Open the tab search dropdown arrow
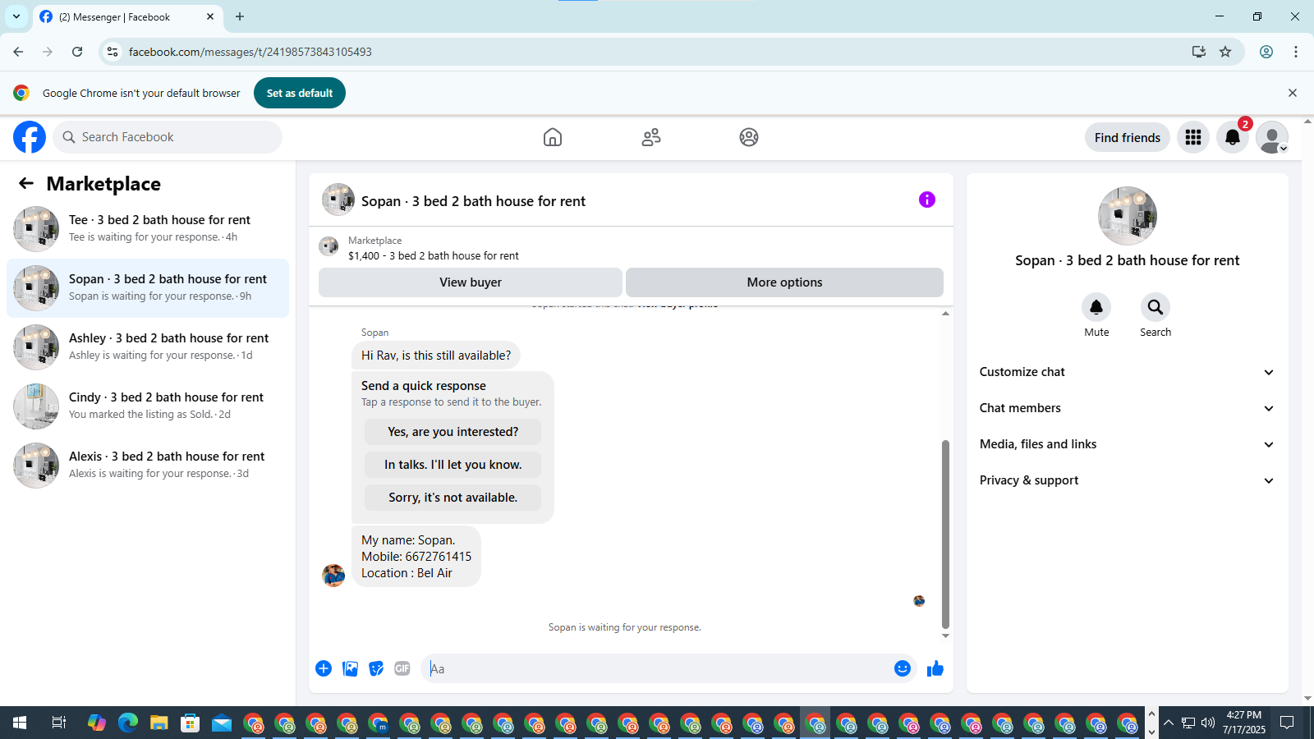This screenshot has width=1314, height=739. (16, 16)
